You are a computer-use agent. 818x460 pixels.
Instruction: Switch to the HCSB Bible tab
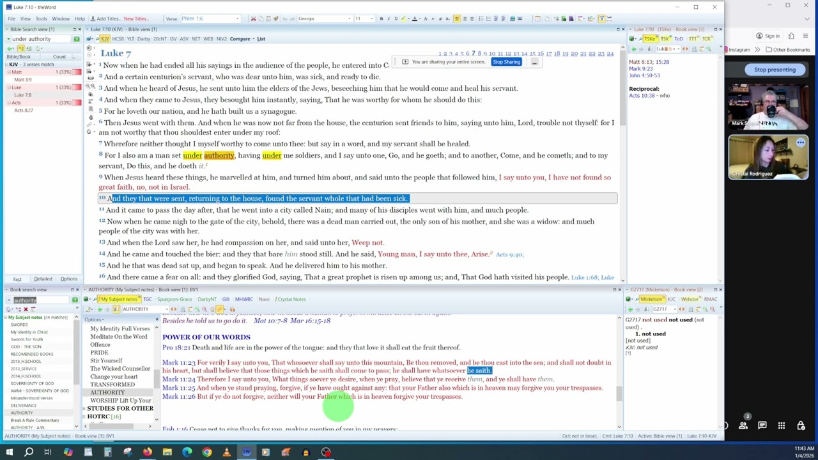click(x=118, y=39)
